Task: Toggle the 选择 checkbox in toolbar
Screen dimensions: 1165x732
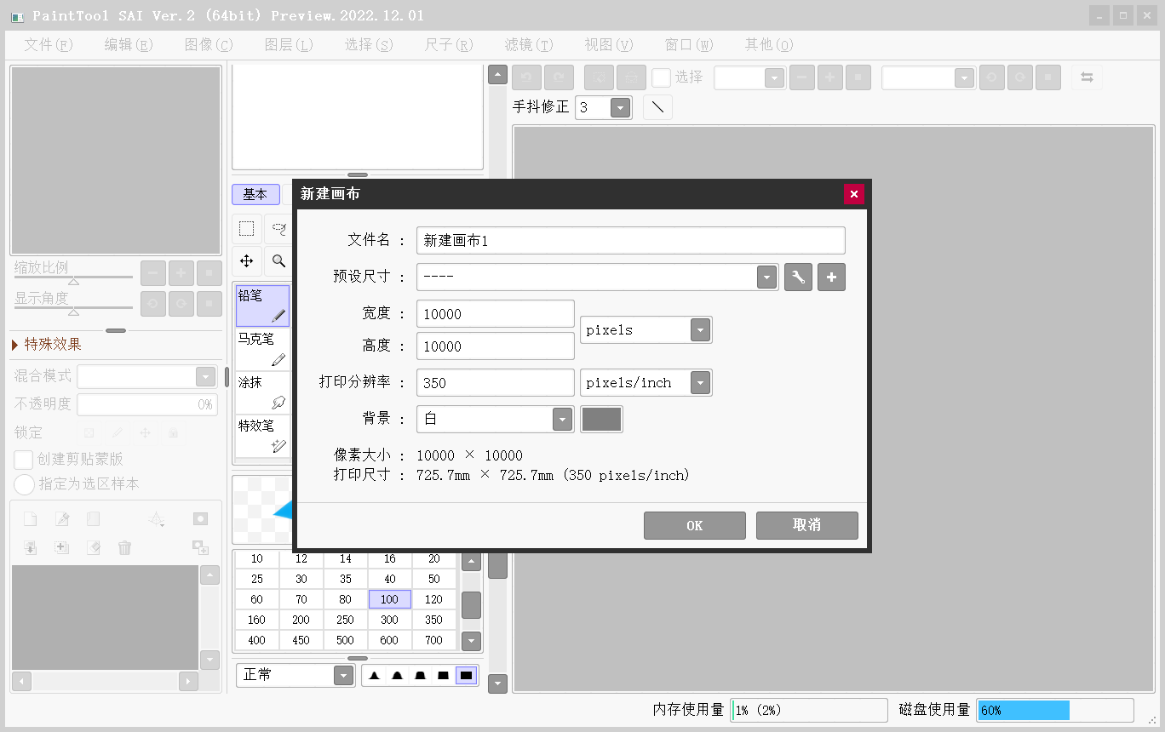Action: click(661, 77)
